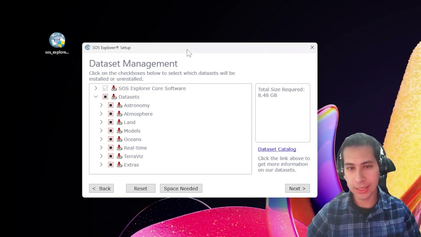Click the download icon next to Land
421x237 pixels.
tap(120, 122)
